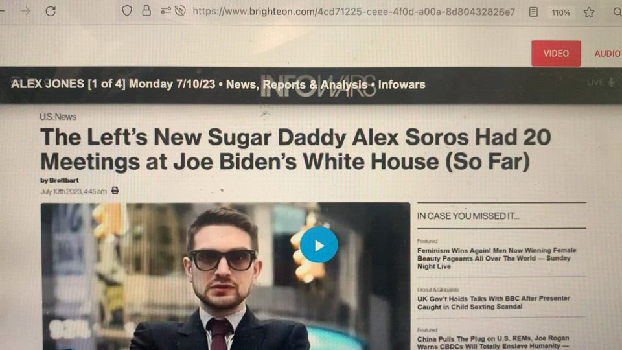The height and width of the screenshot is (350, 622).
Task: Click the brighteon.com URL address field
Action: pos(354,12)
